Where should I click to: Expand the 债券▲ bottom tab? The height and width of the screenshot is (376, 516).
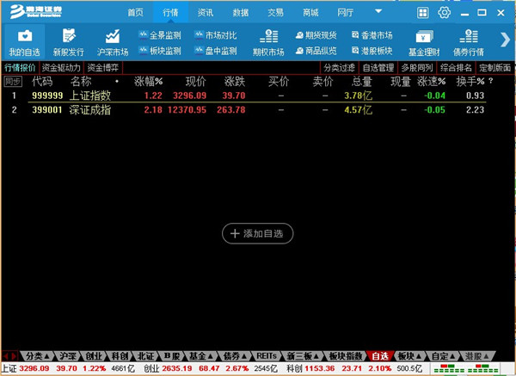(x=235, y=356)
